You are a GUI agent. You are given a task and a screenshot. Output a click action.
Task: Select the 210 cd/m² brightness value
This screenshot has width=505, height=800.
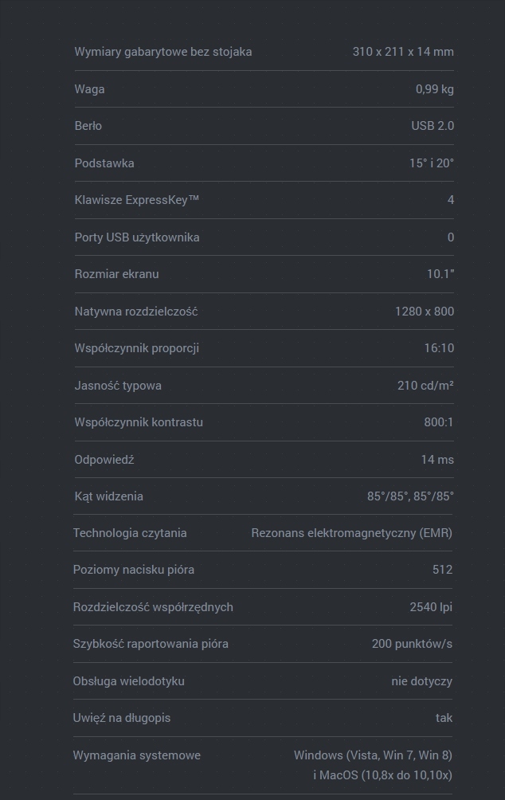[x=425, y=386]
